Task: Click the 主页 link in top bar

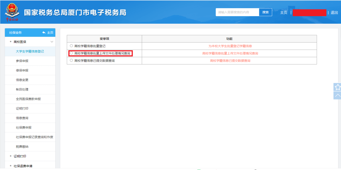Action: 284,12
